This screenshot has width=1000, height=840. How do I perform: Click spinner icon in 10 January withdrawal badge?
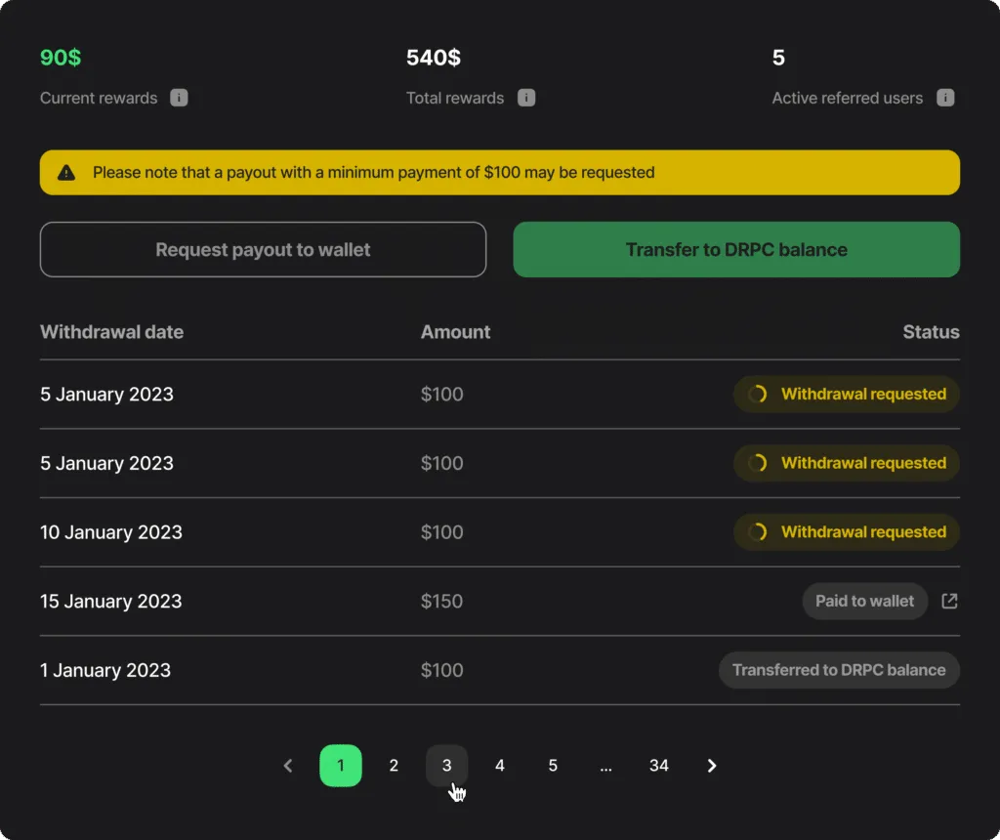pyautogui.click(x=758, y=532)
